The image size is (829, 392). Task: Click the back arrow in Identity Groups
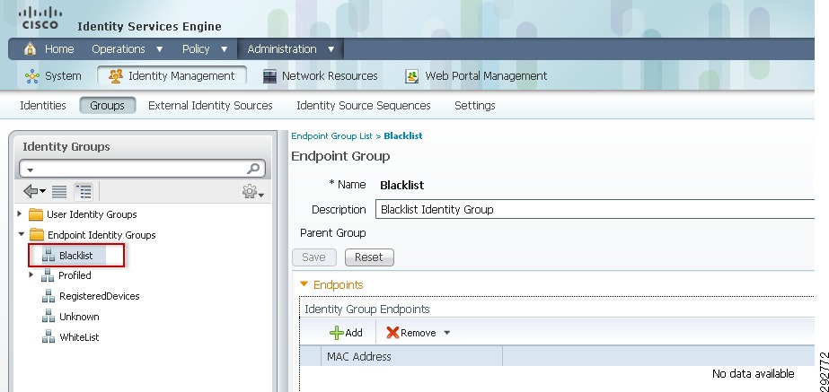[x=34, y=191]
